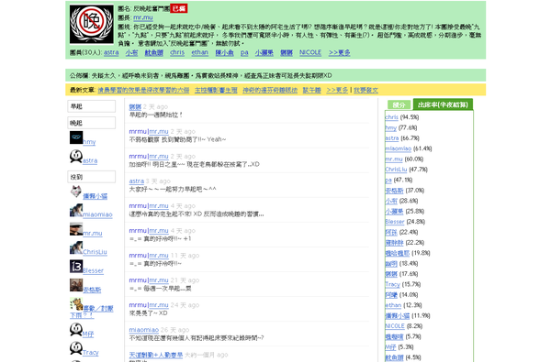Screen dimensions: 551x362
Task: Open NICOLE in the members row
Action: (x=310, y=52)
